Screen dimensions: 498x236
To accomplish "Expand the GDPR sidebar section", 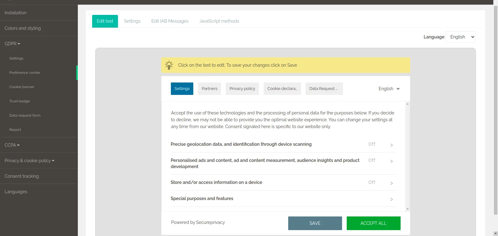I will click(x=12, y=44).
